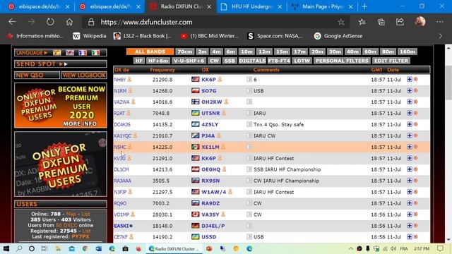Click premium user 2020 MORE INFO banner
Image resolution: width=452 pixels, height=254 pixels.
click(x=61, y=105)
